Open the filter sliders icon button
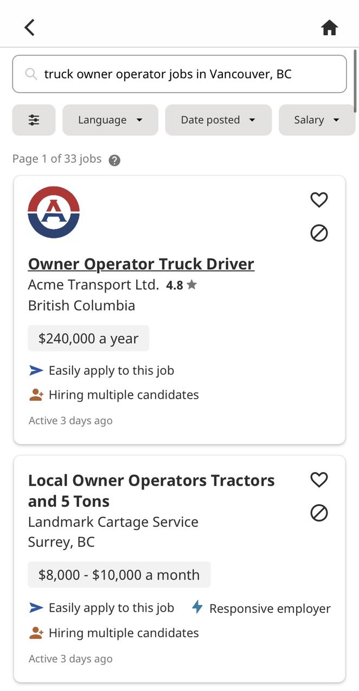359x691 pixels. [x=34, y=120]
